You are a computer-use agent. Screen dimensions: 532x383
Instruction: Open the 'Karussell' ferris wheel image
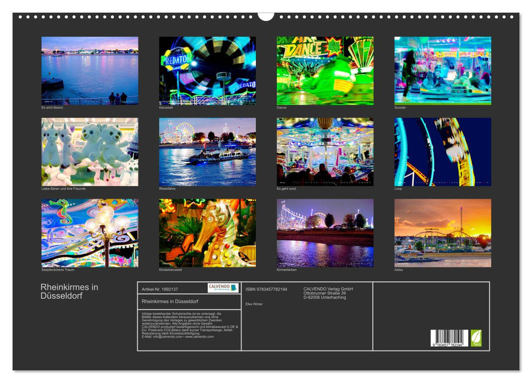[207, 70]
